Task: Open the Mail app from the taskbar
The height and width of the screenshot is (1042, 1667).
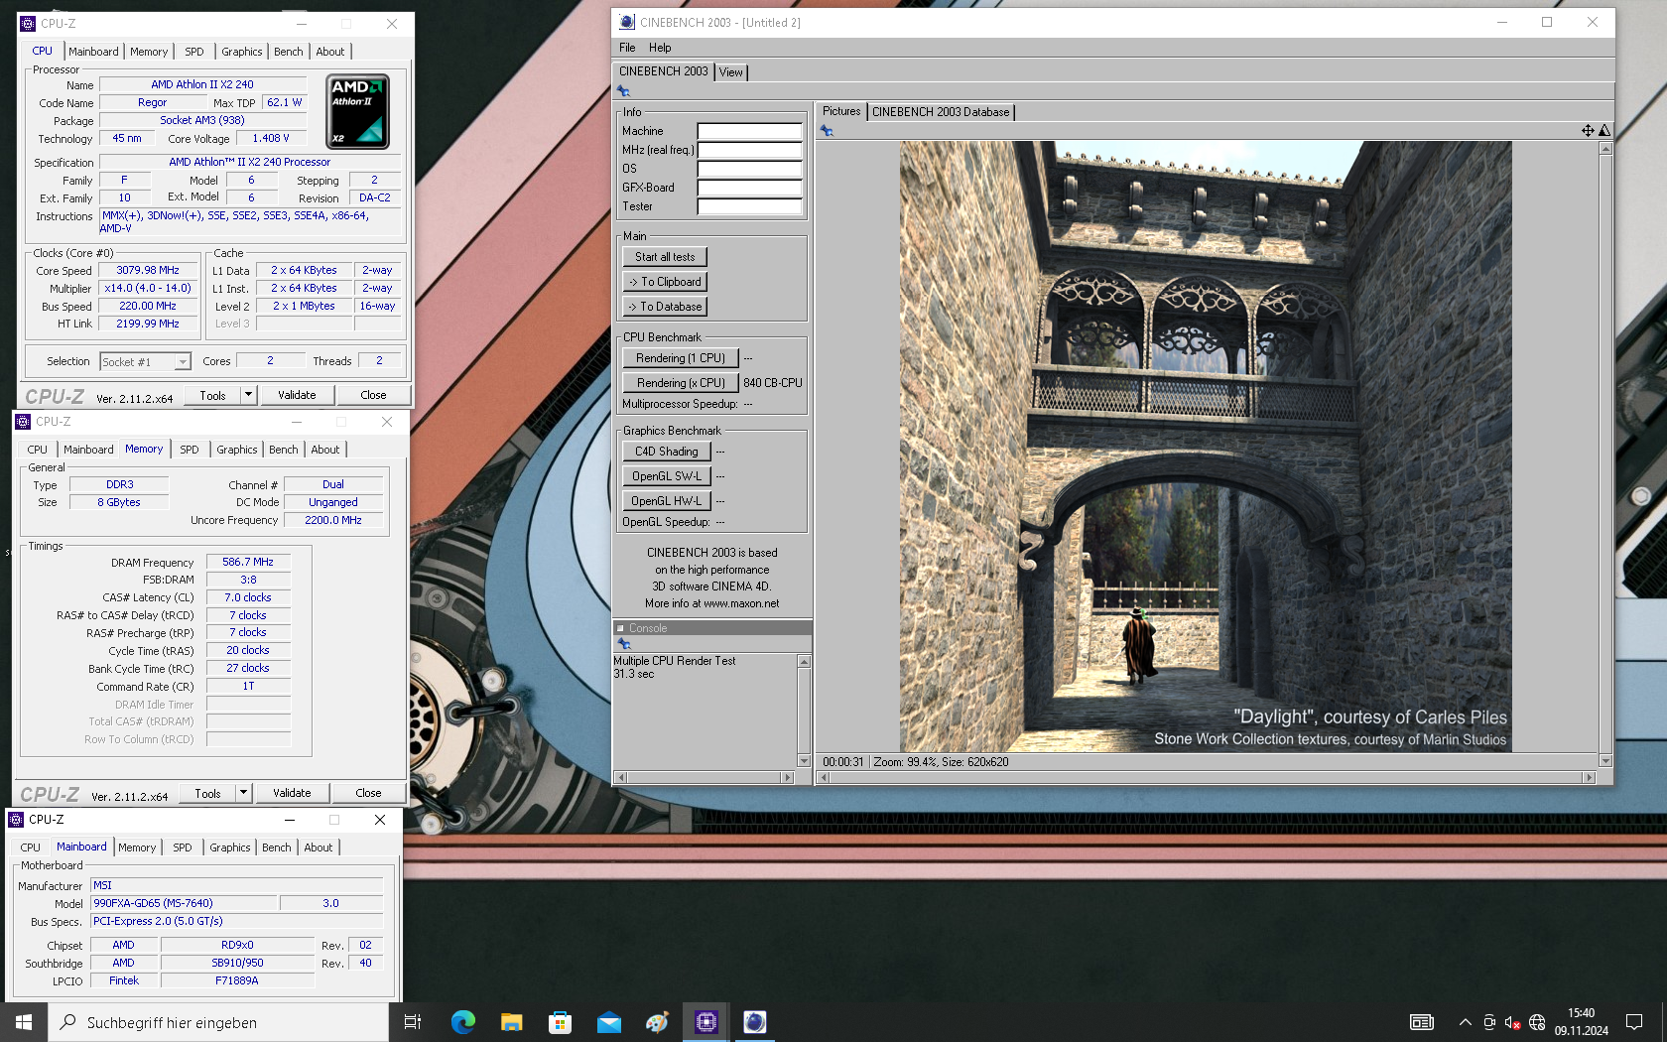Action: 608,1022
